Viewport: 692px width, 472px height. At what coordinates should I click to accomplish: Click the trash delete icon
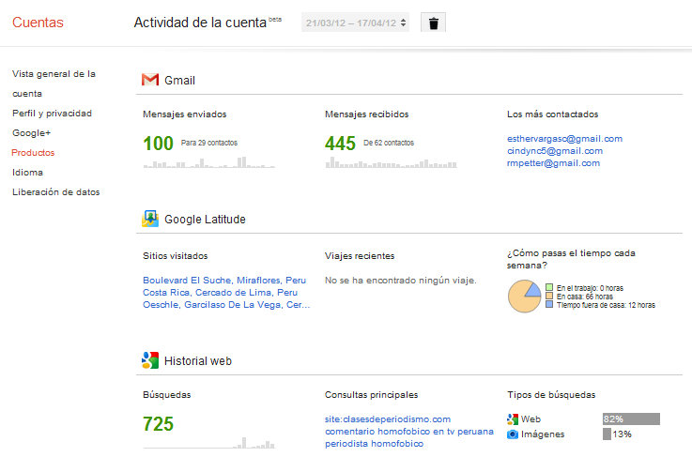(x=433, y=23)
